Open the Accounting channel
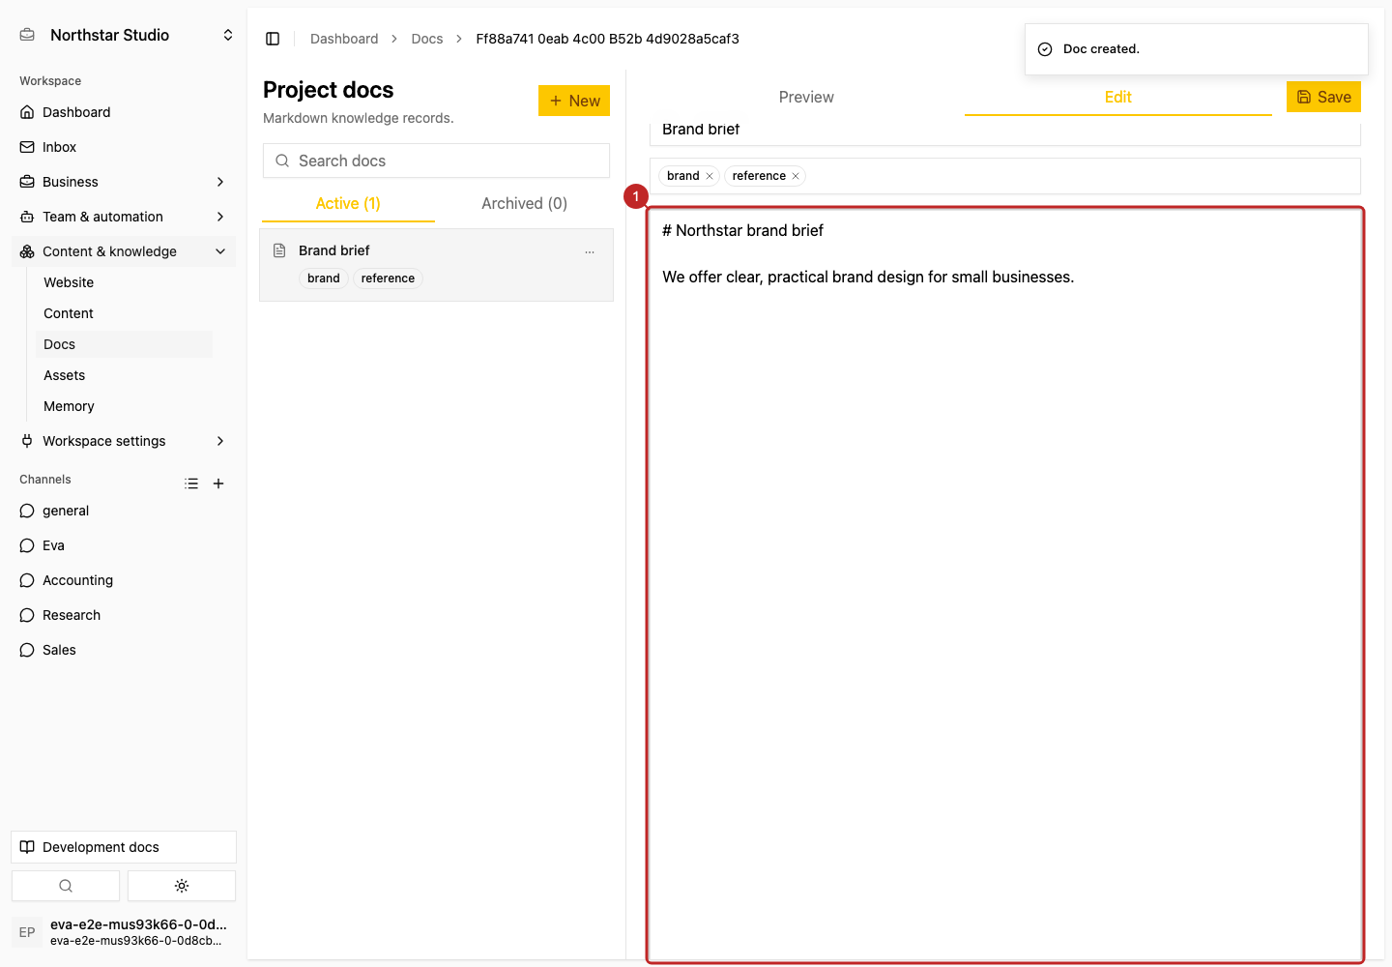The width and height of the screenshot is (1392, 967). (x=124, y=580)
